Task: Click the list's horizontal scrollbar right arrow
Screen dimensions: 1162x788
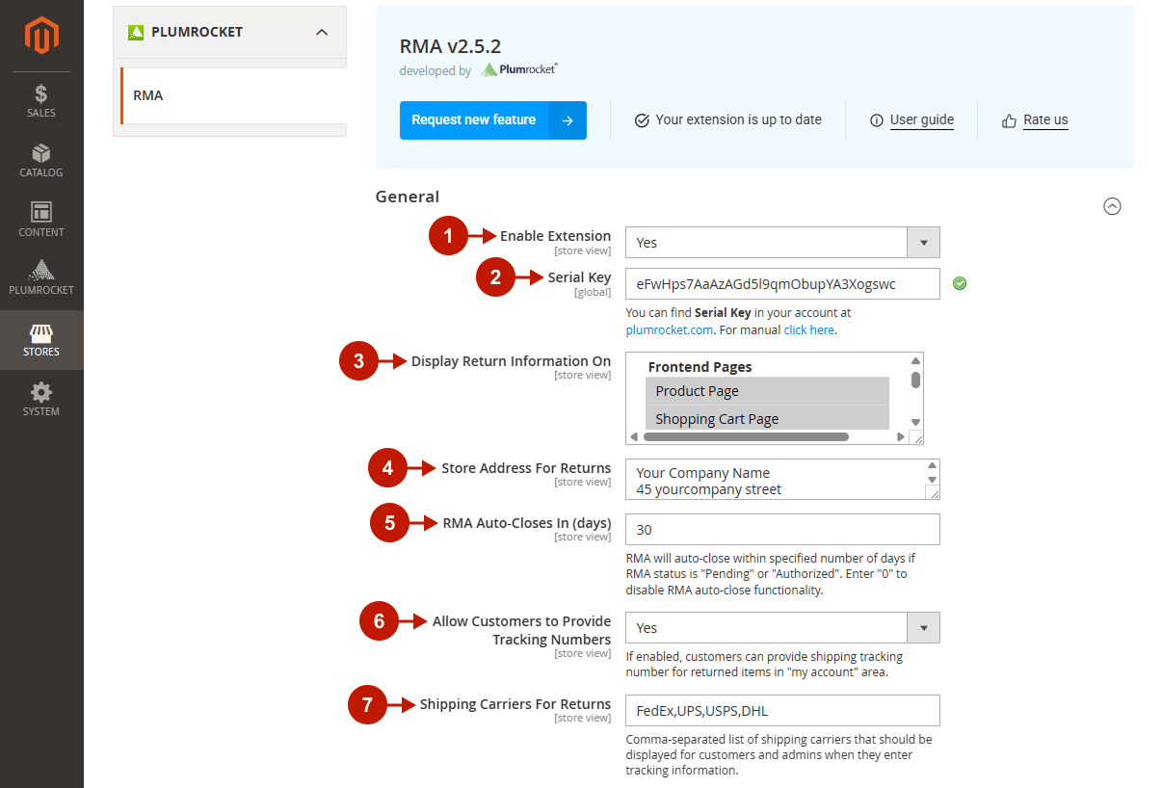Action: 901,436
